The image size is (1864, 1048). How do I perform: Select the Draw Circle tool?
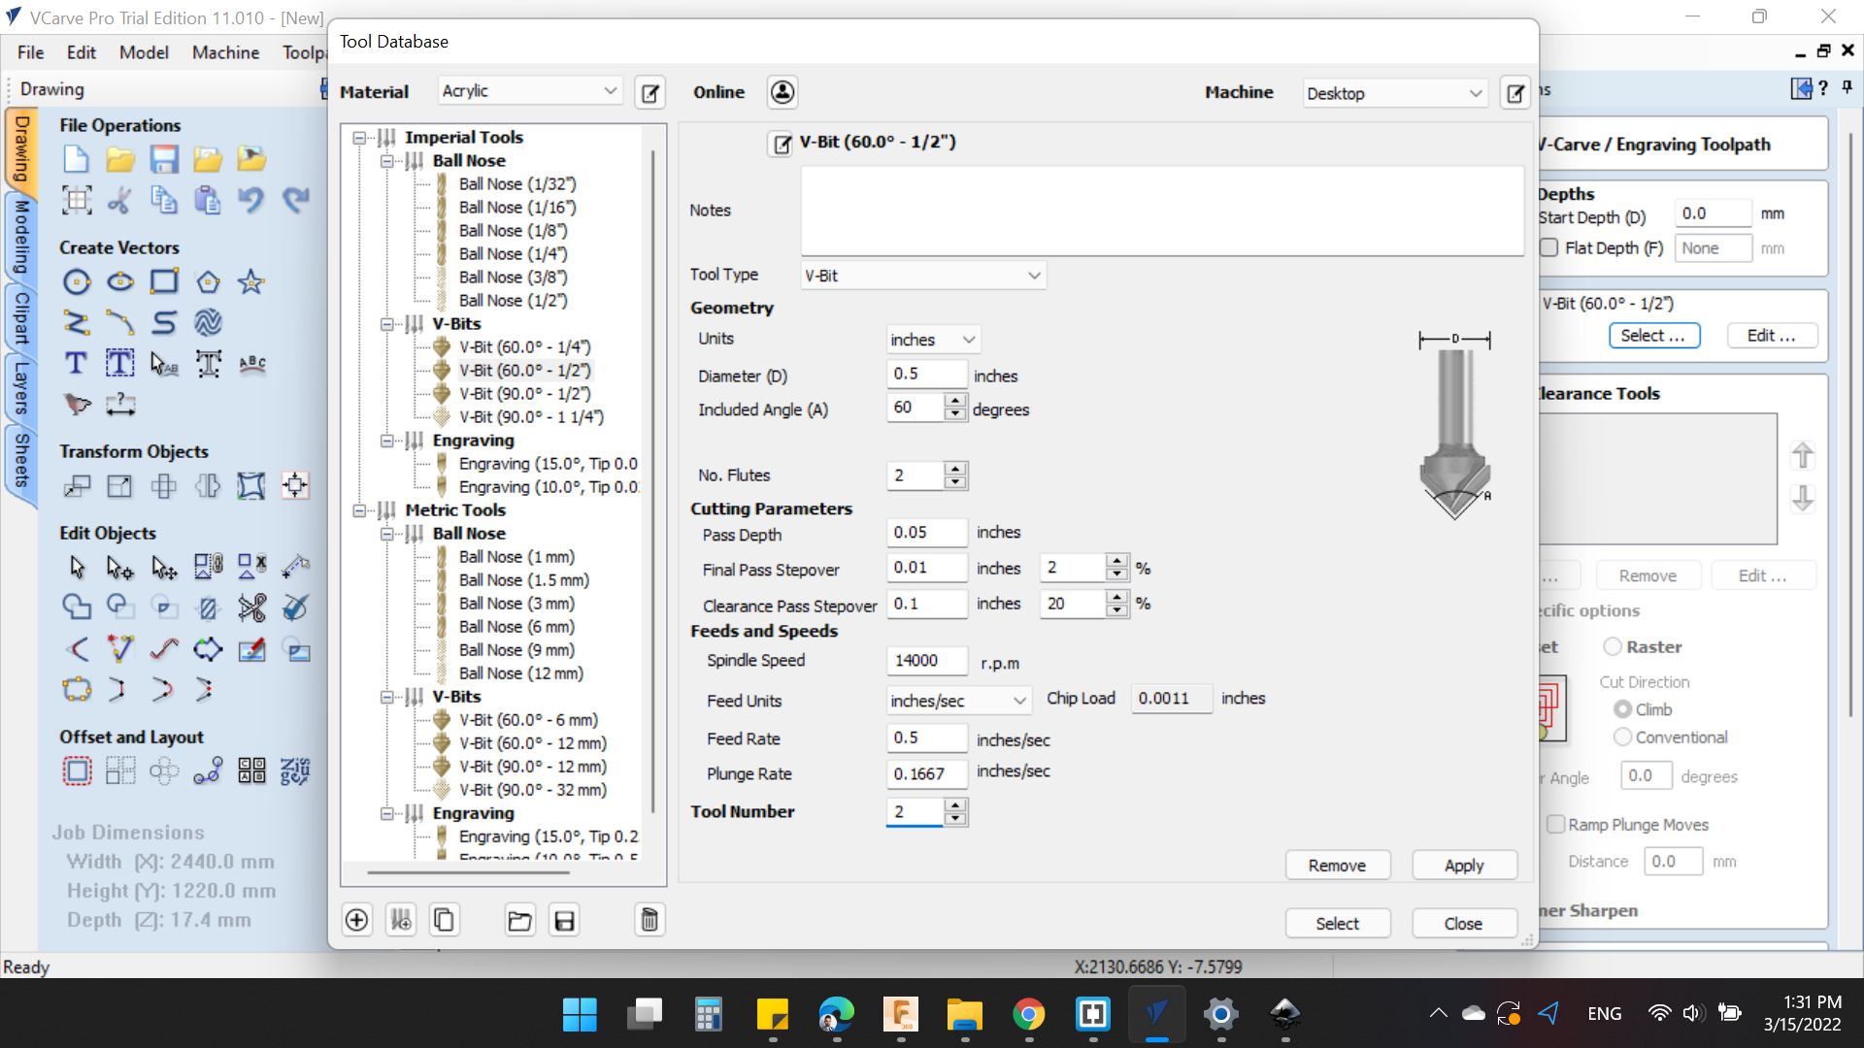[77, 282]
